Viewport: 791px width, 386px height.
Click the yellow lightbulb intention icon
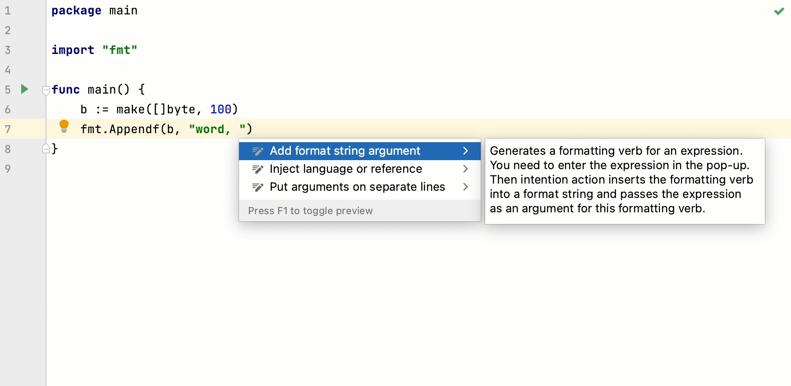coord(64,126)
